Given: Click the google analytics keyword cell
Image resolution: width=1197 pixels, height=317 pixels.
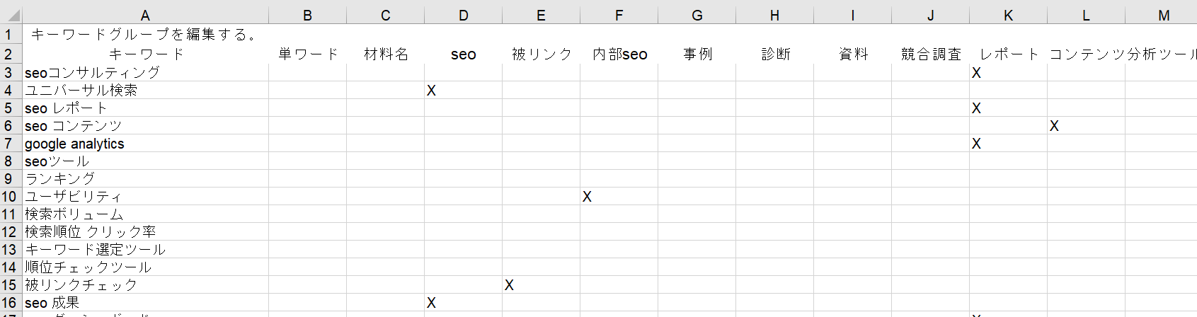Looking at the screenshot, I should 145,143.
